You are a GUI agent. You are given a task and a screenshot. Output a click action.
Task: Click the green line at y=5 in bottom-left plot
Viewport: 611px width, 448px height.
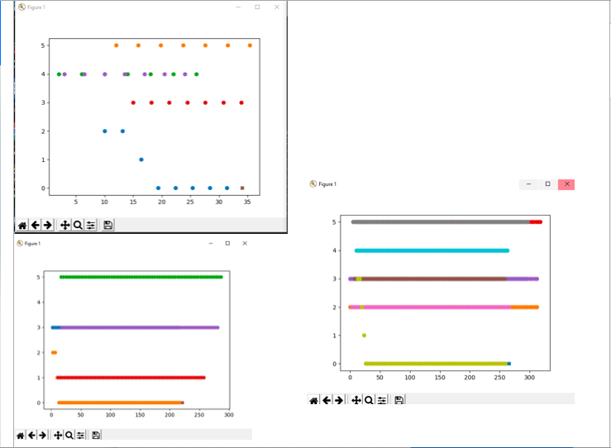pos(141,277)
